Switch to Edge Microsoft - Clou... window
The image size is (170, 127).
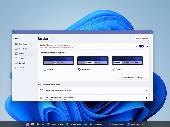tap(73, 124)
